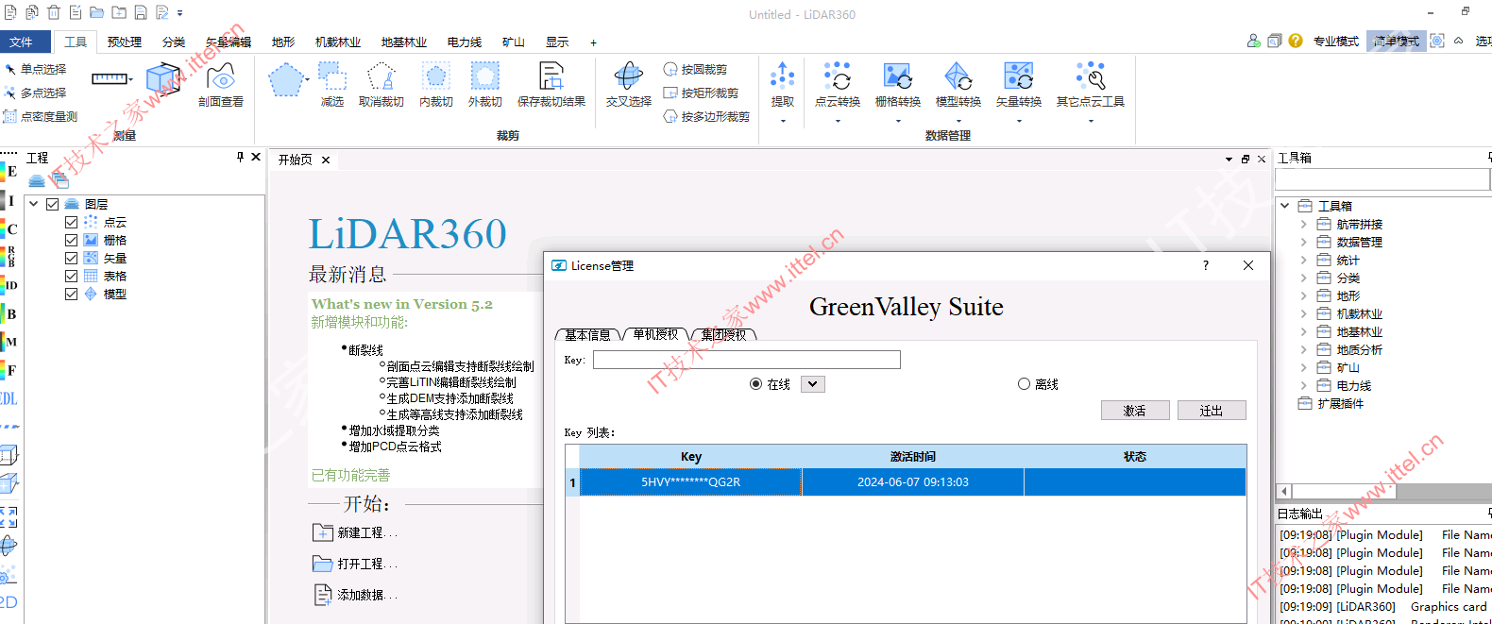
Task: Select the 单点选择 single-point pick tool
Action: click(x=35, y=69)
